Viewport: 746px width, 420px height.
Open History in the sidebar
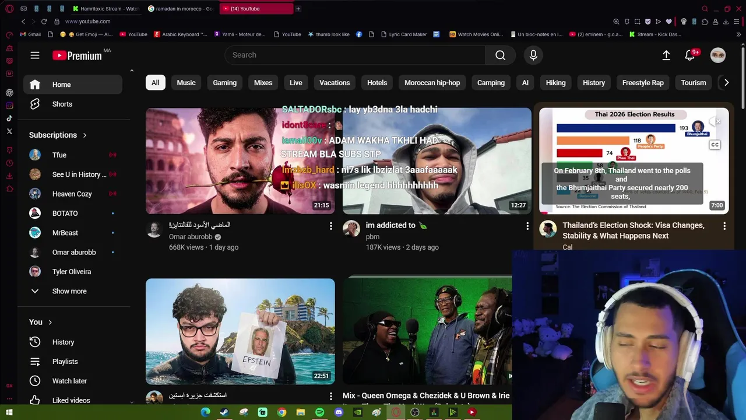(x=73, y=342)
